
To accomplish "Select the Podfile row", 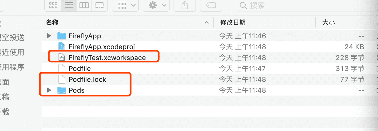I will [x=210, y=68].
